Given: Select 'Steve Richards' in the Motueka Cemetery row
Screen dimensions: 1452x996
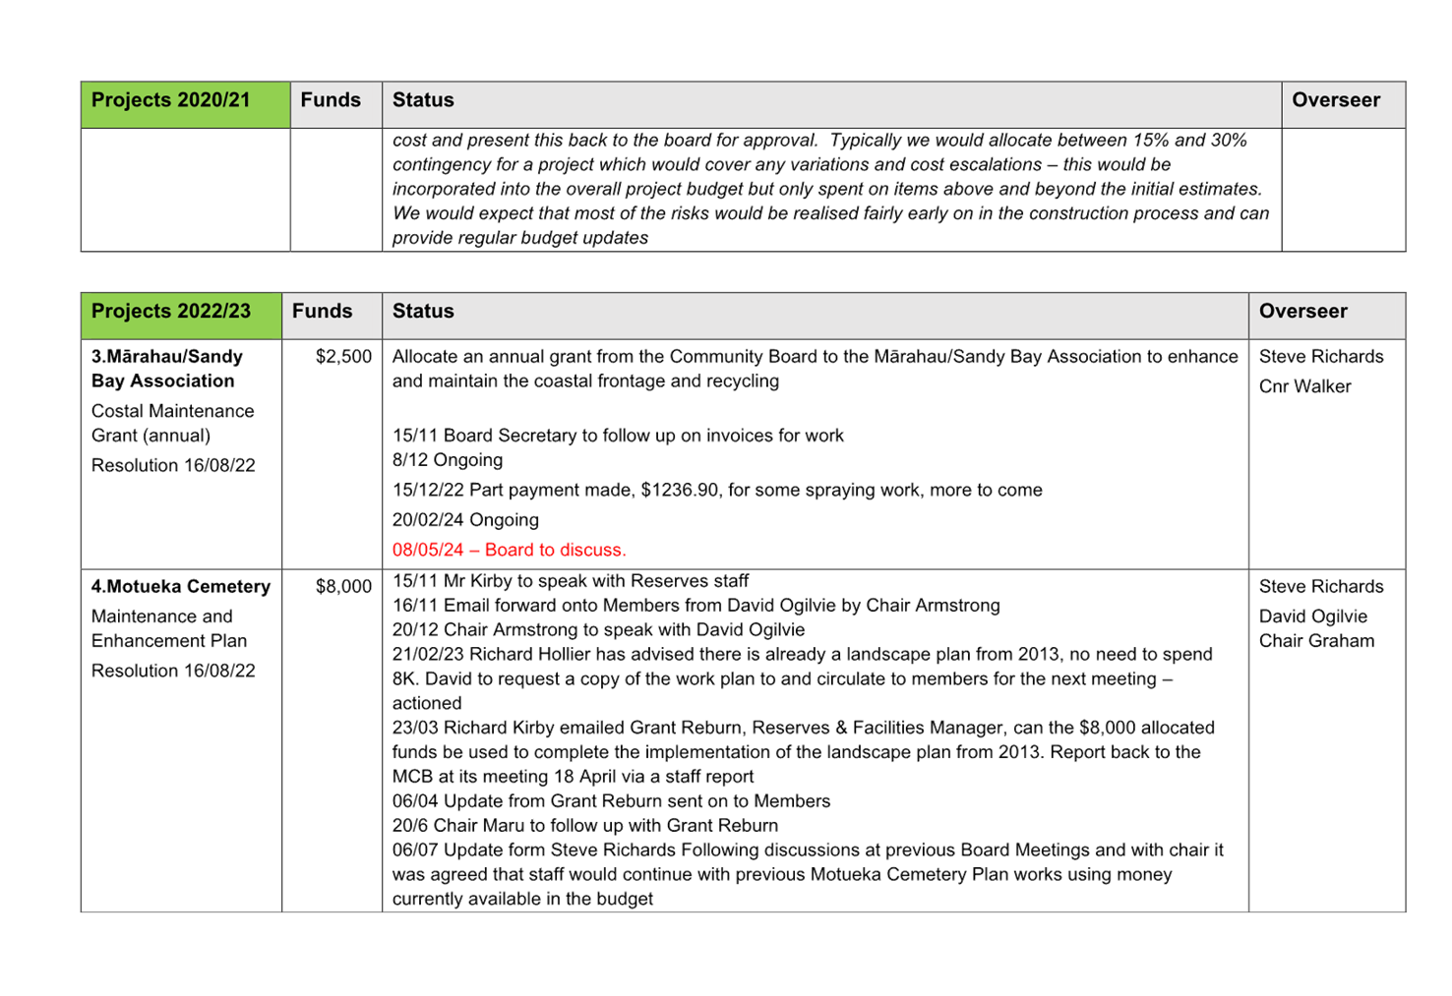Looking at the screenshot, I should [x=1321, y=587].
